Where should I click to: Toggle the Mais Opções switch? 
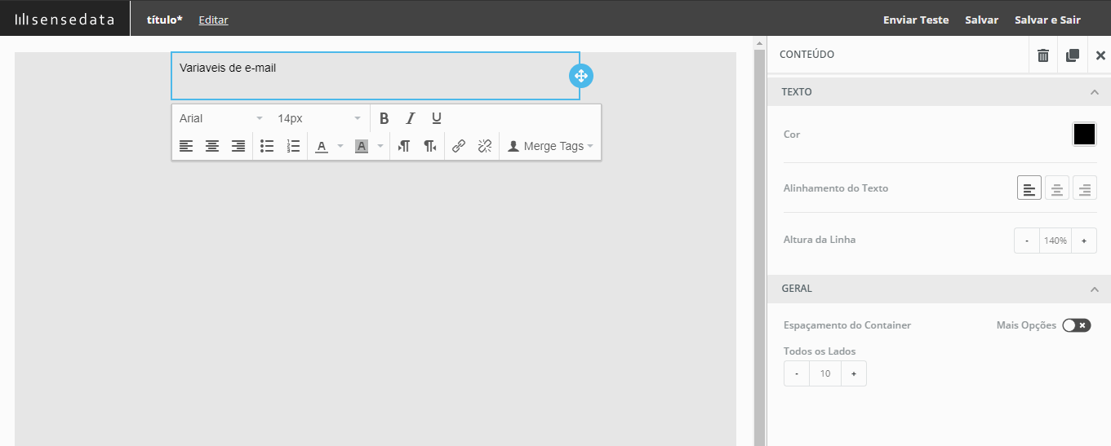coord(1076,325)
